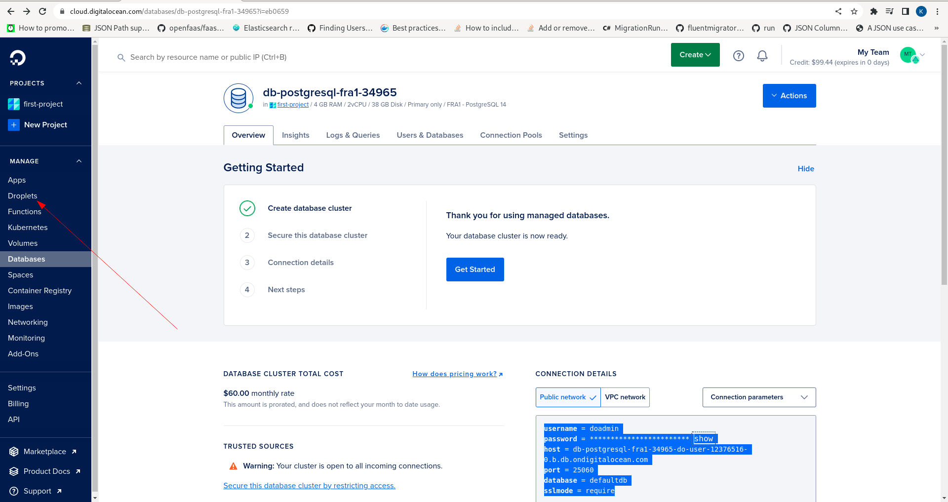The width and height of the screenshot is (948, 502).
Task: Open the help question mark icon
Action: [738, 56]
